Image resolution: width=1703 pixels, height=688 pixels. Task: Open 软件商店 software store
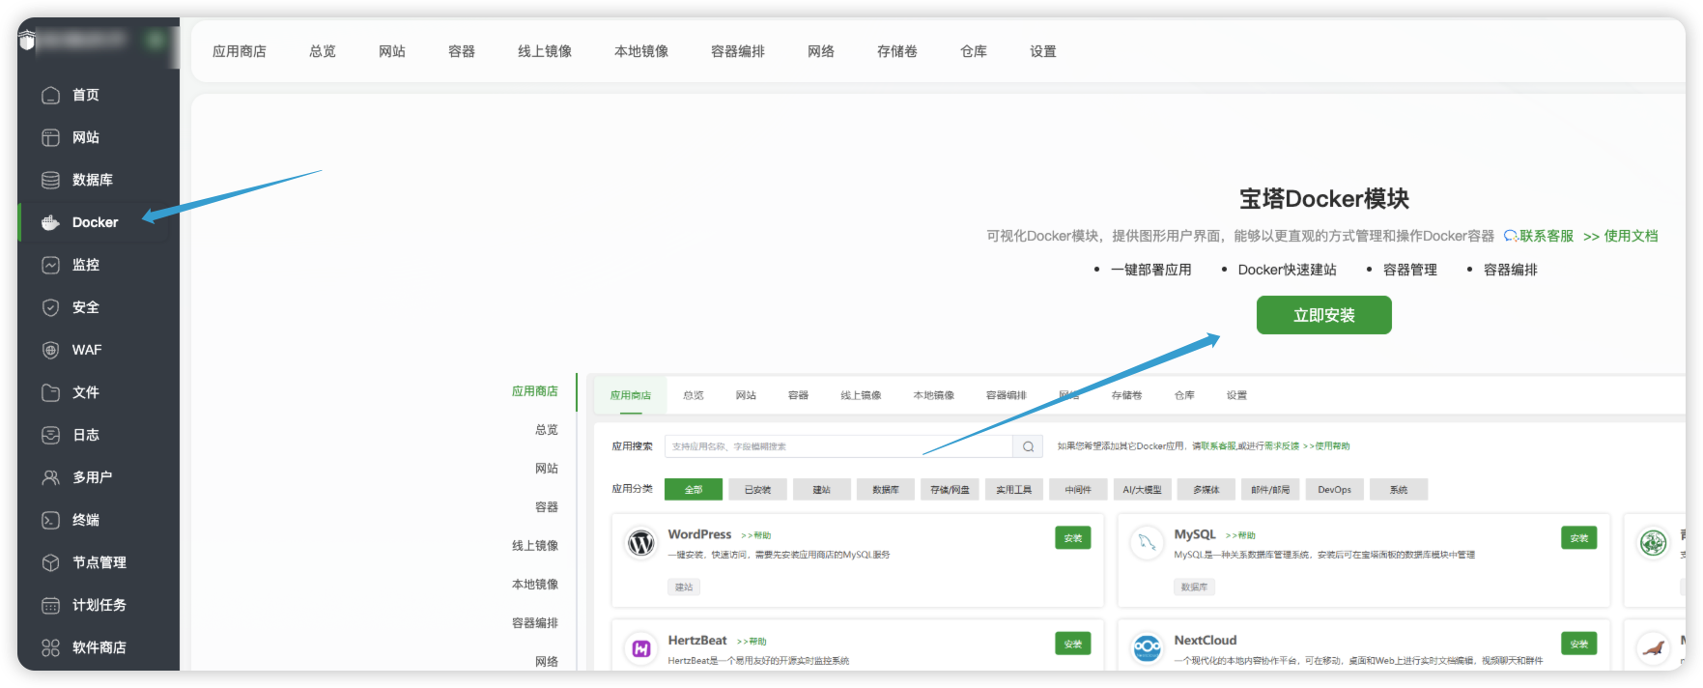pos(99,647)
